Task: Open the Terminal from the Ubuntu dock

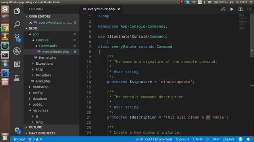Action: click(x=5, y=55)
